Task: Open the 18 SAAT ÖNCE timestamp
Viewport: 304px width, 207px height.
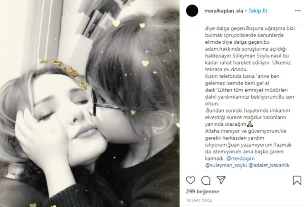Action: [x=199, y=200]
